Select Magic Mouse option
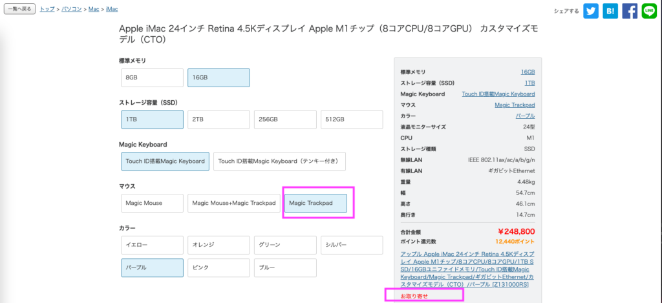 153,203
